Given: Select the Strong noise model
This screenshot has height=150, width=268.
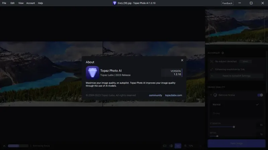Looking at the screenshot, I should coord(237,113).
